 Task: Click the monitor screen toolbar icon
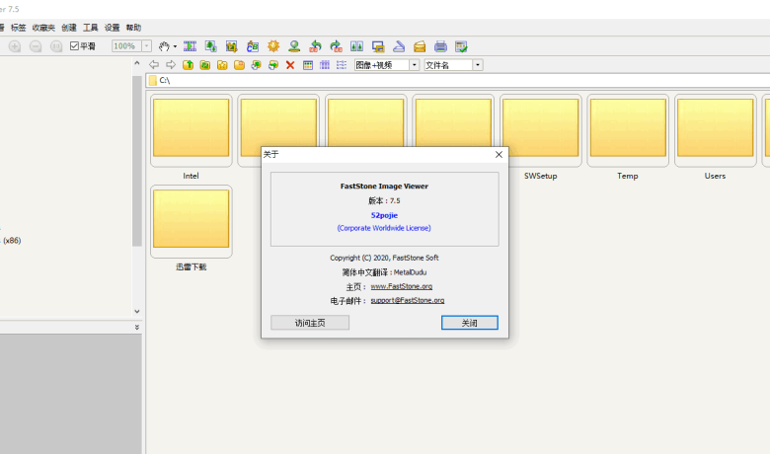pos(378,46)
